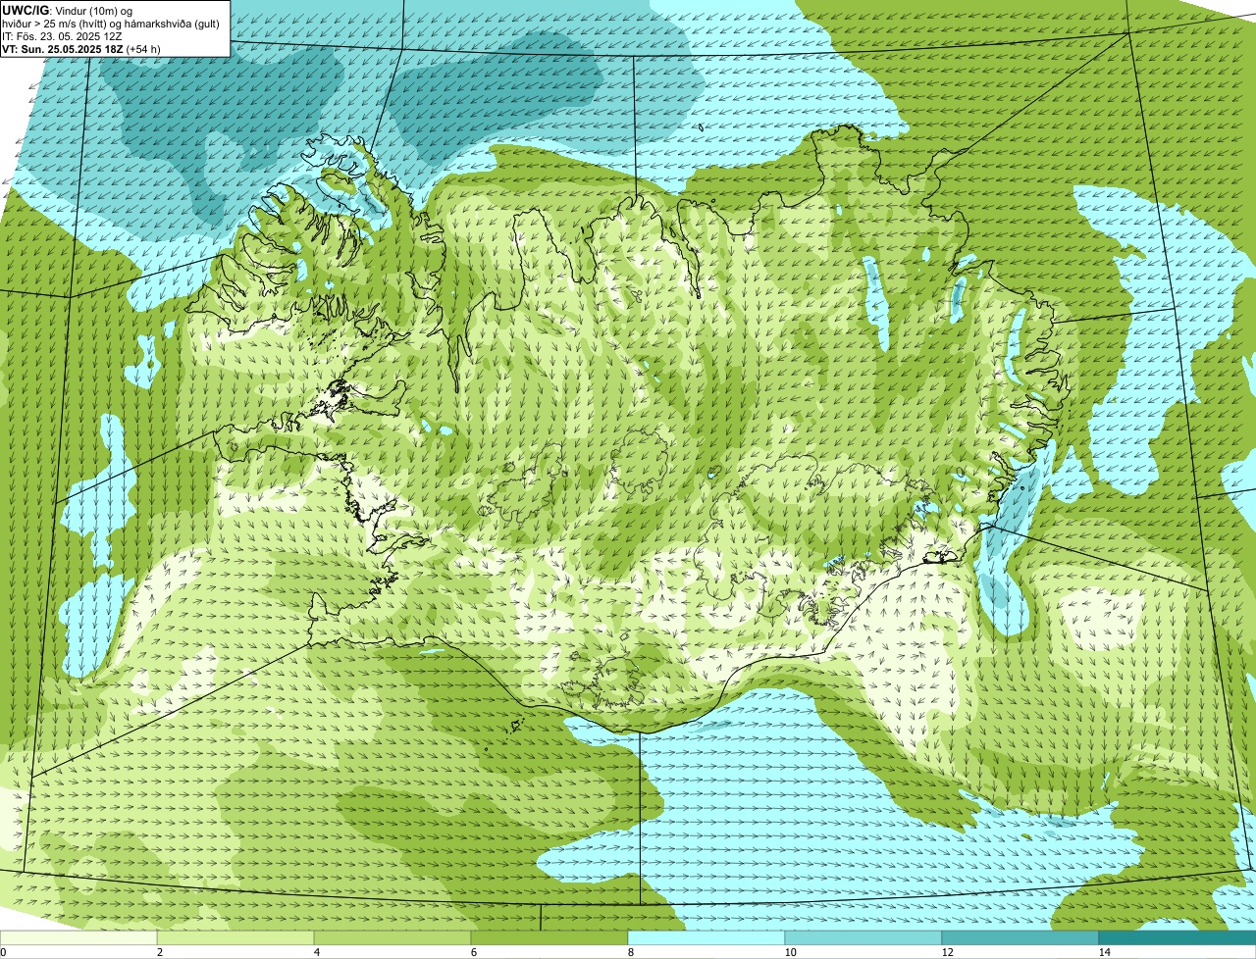The height and width of the screenshot is (959, 1256).
Task: Click the 4–6 m/s green legend segment
Action: [392, 937]
